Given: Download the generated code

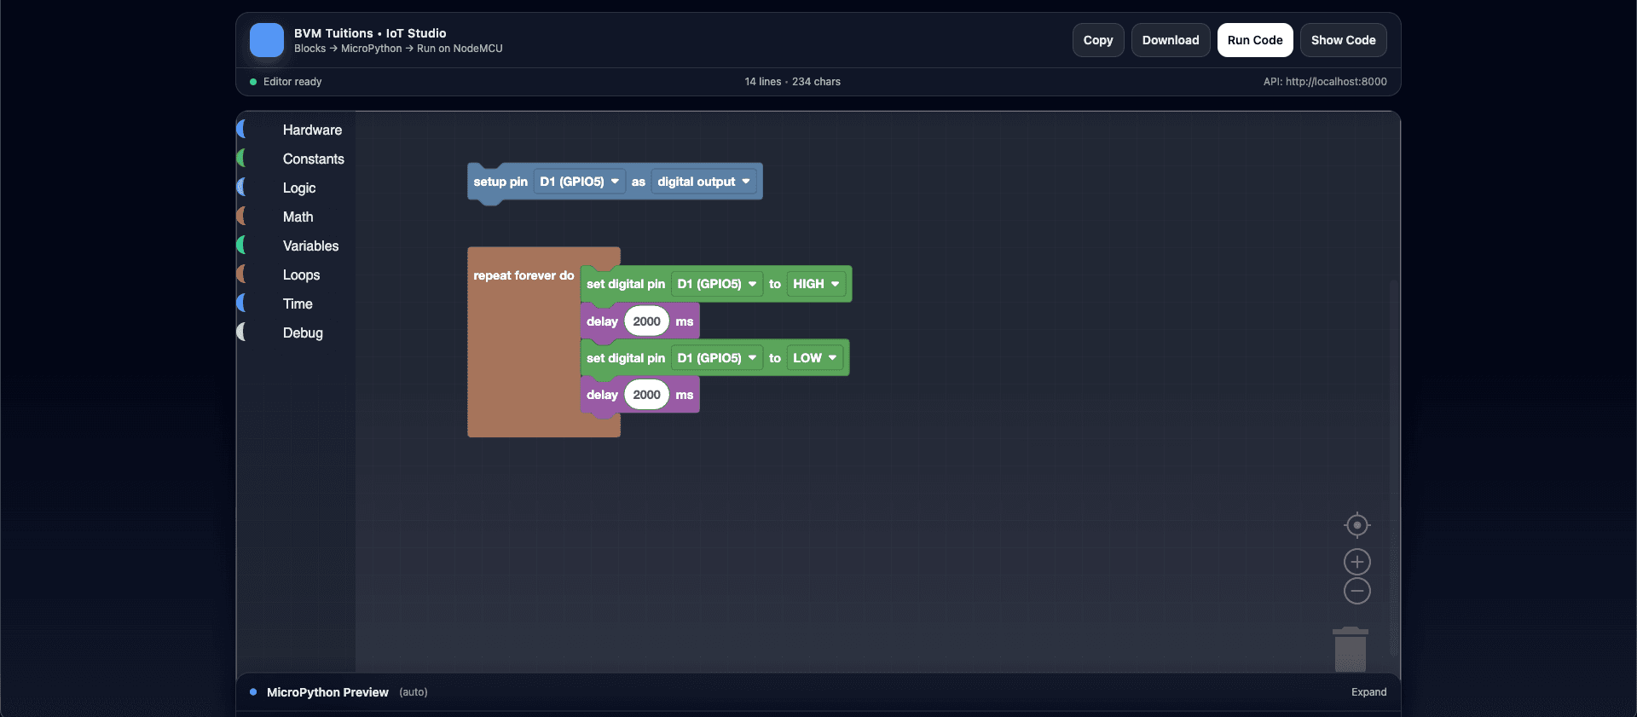Looking at the screenshot, I should [1171, 40].
